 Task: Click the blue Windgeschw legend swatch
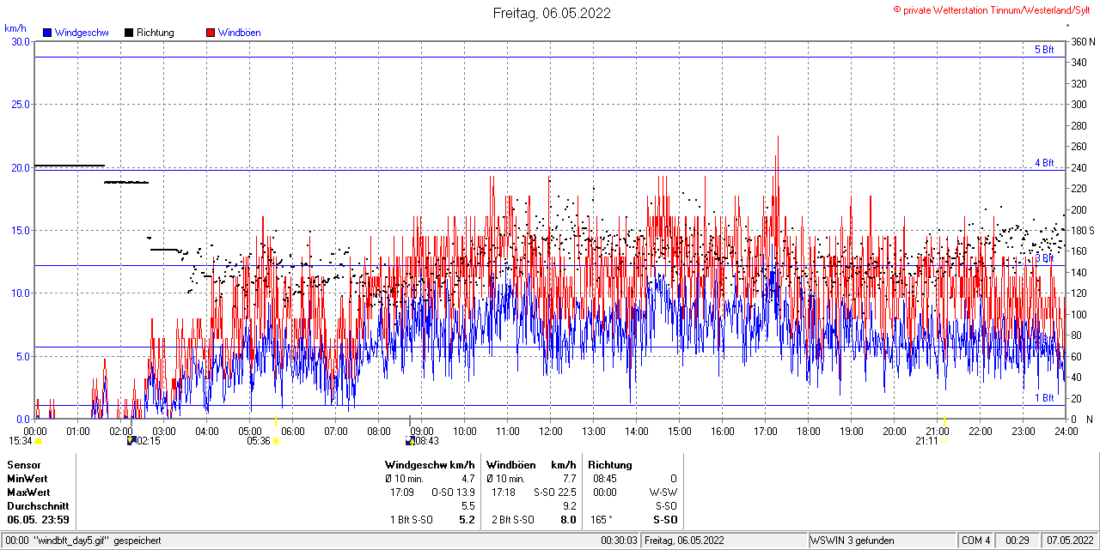click(x=47, y=33)
